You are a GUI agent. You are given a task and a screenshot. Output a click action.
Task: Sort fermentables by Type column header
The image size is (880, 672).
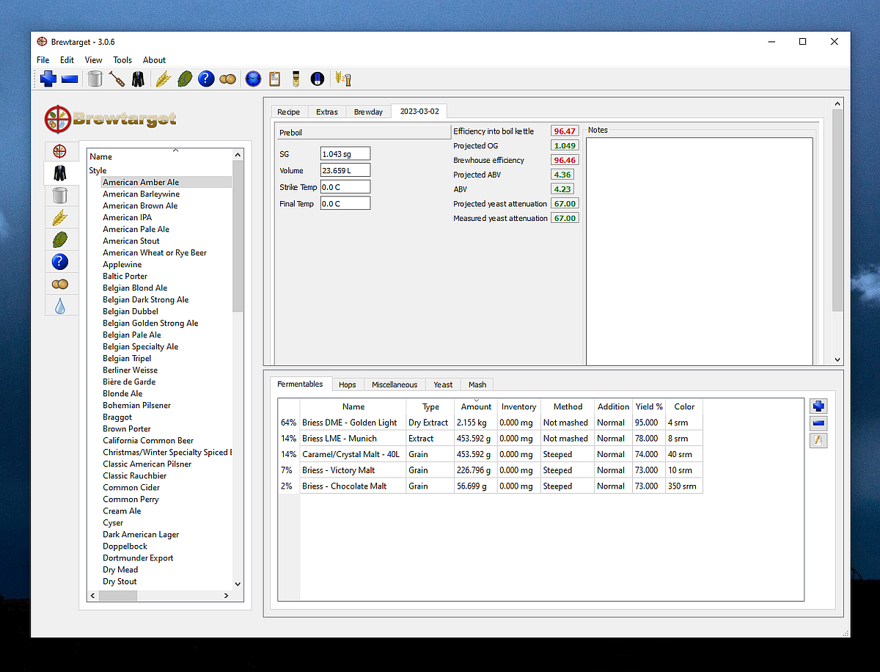pyautogui.click(x=430, y=406)
